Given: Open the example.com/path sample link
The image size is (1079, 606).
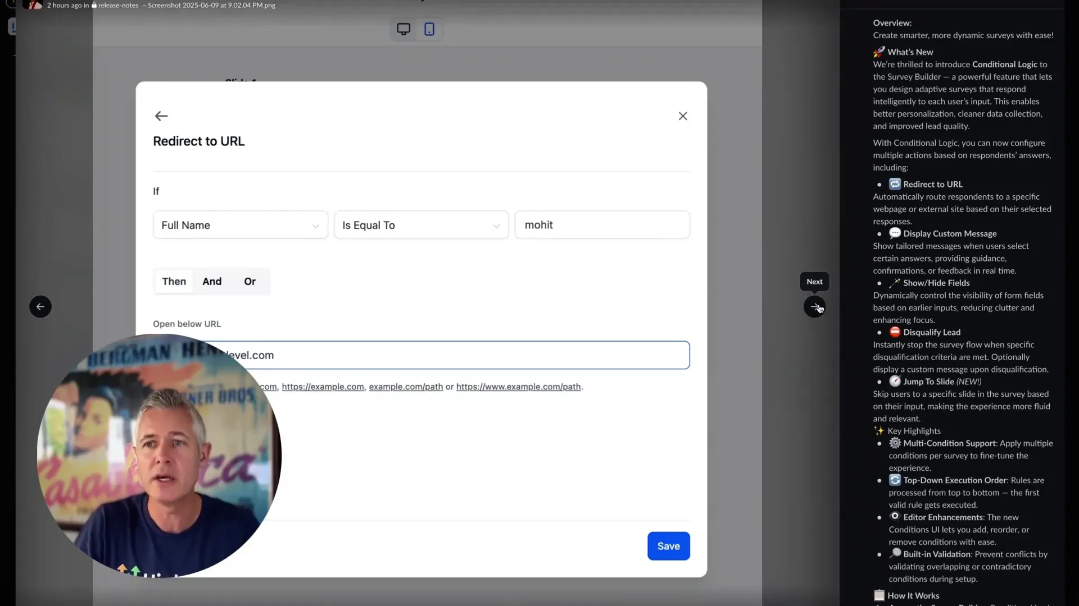Looking at the screenshot, I should (x=406, y=387).
